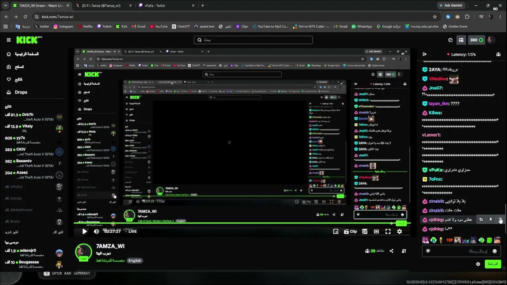Toggle theater mode in the player
Viewport: 507px width, 285px height.
pos(376,232)
